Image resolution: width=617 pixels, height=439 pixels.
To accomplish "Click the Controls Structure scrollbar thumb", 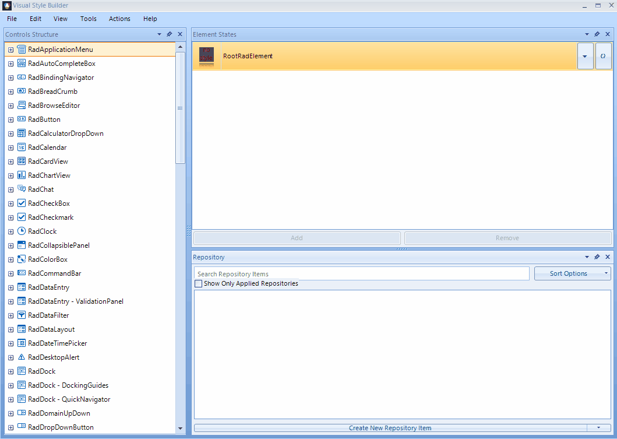I will (x=180, y=108).
